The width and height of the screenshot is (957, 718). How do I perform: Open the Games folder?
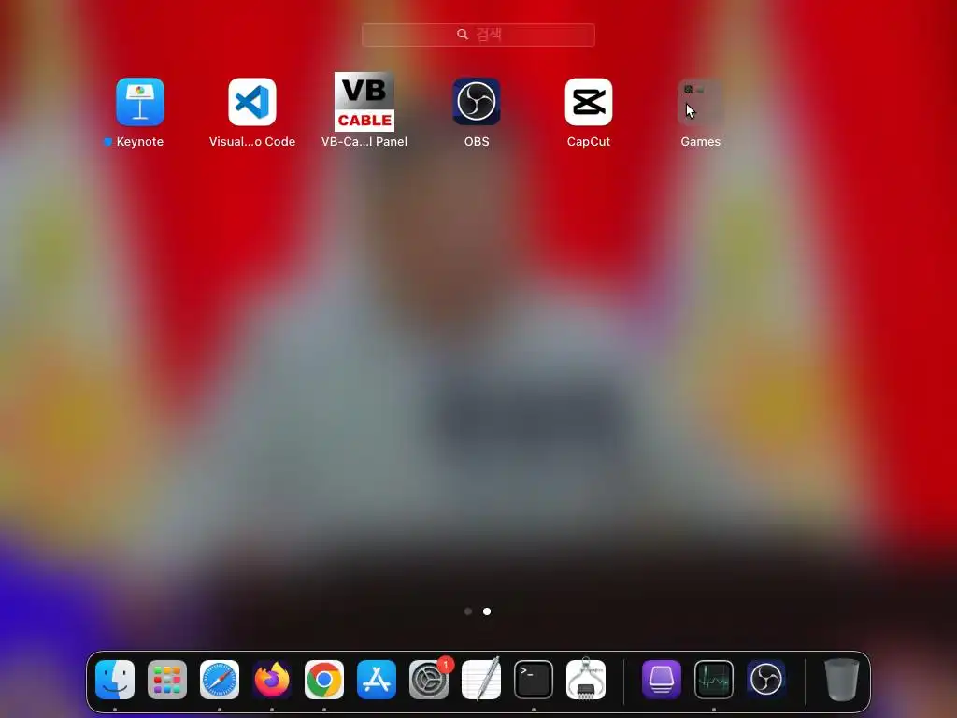[x=701, y=101]
